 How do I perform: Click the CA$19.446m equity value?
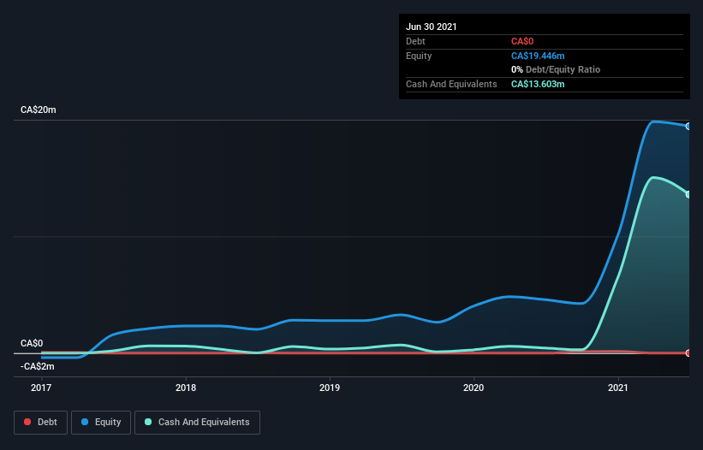coord(538,56)
